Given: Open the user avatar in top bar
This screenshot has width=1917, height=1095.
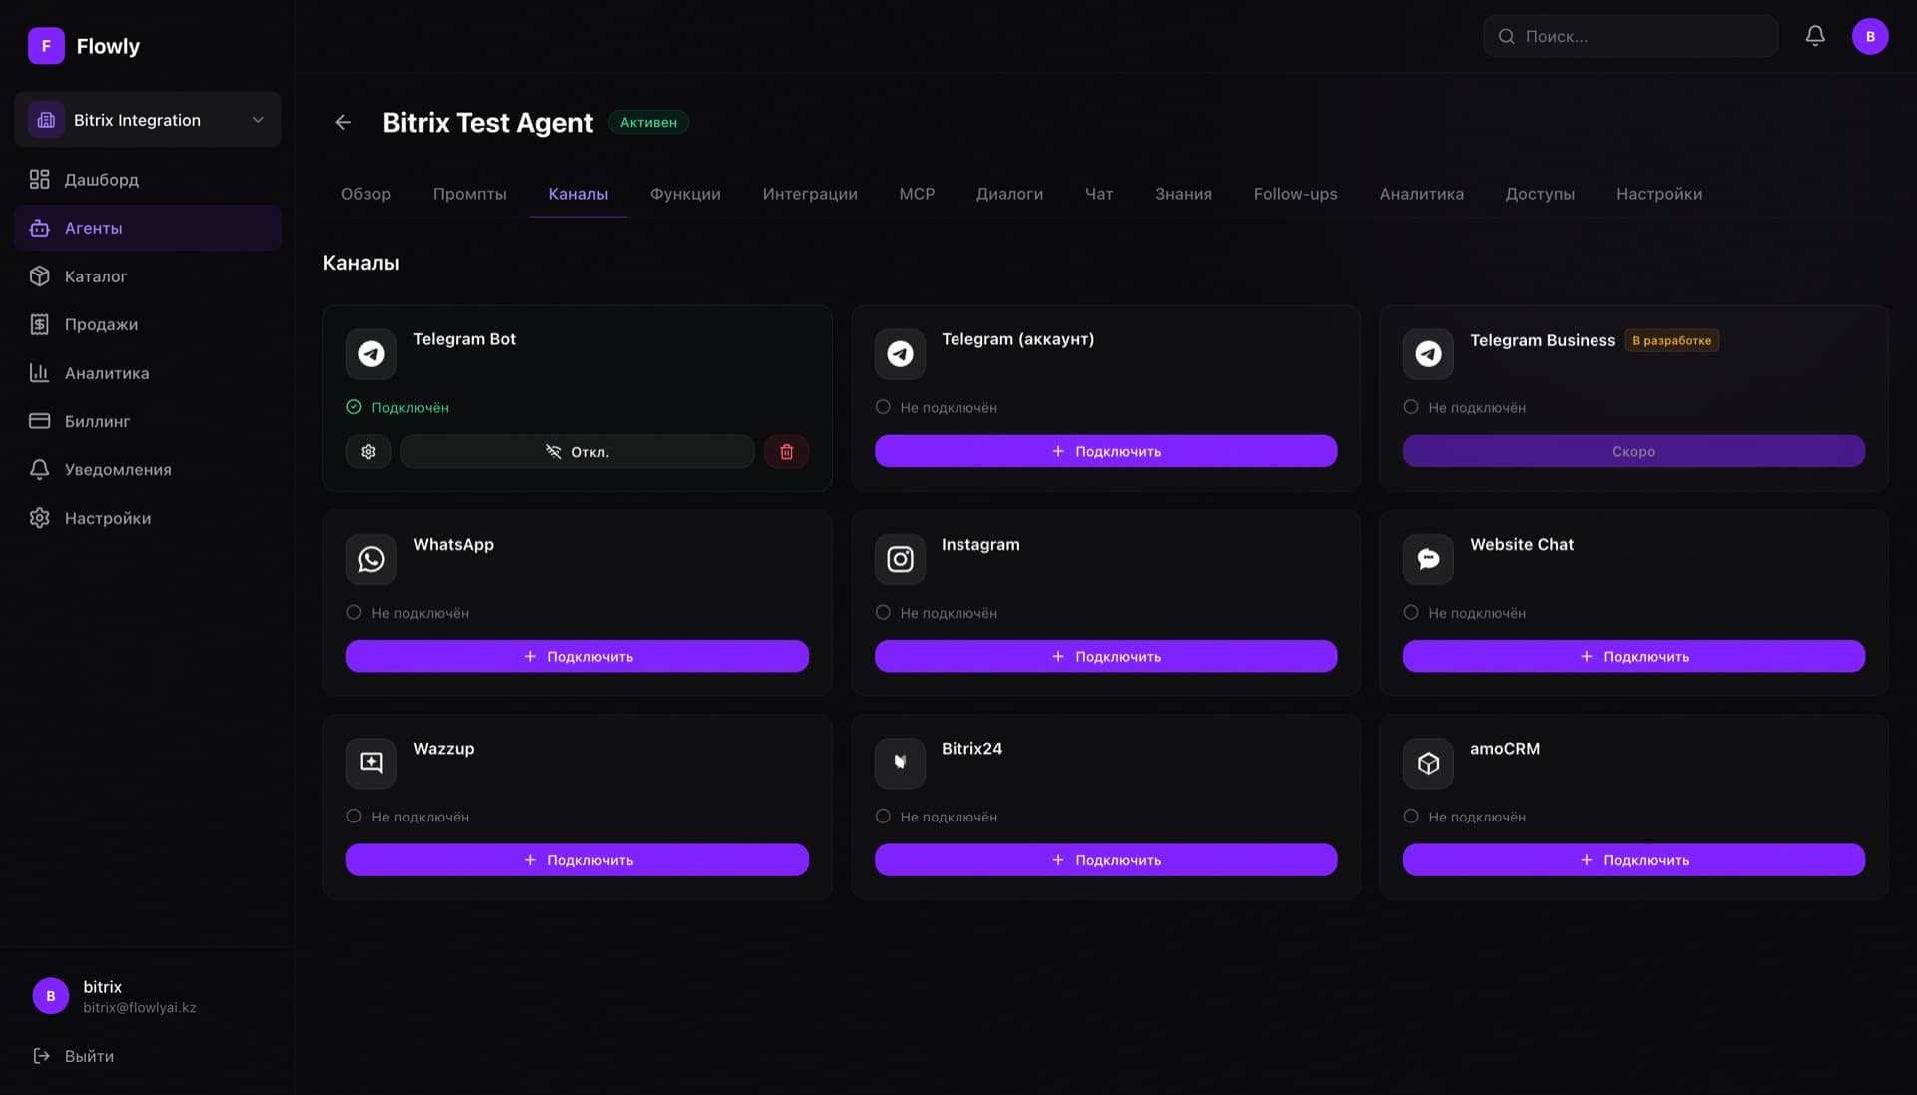Looking at the screenshot, I should [1870, 36].
